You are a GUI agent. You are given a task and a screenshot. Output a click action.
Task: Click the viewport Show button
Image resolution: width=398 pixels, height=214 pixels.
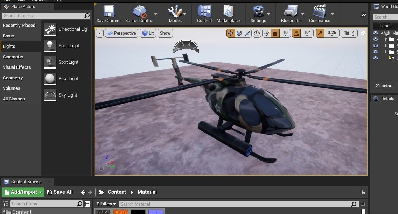[x=165, y=33]
